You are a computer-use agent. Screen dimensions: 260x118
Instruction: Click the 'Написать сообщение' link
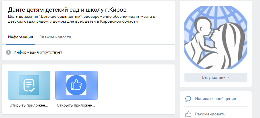point(215,99)
